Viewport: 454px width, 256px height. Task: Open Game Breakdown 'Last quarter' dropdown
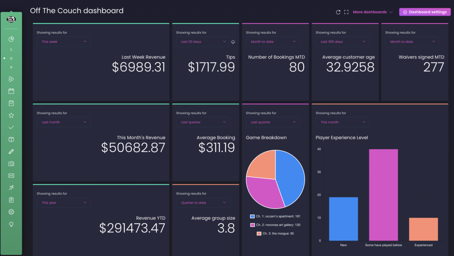(272, 122)
